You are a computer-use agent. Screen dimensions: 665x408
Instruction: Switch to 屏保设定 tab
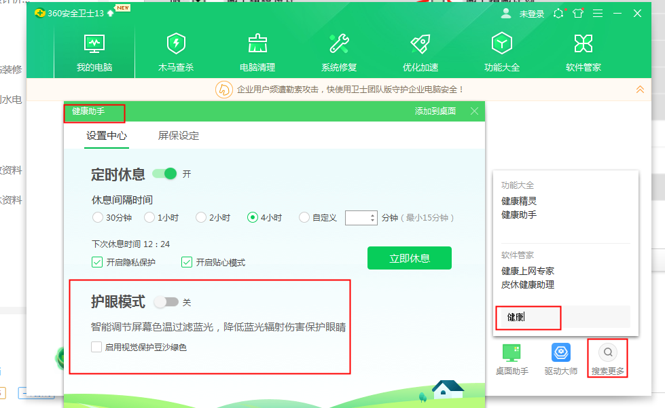[x=179, y=136]
